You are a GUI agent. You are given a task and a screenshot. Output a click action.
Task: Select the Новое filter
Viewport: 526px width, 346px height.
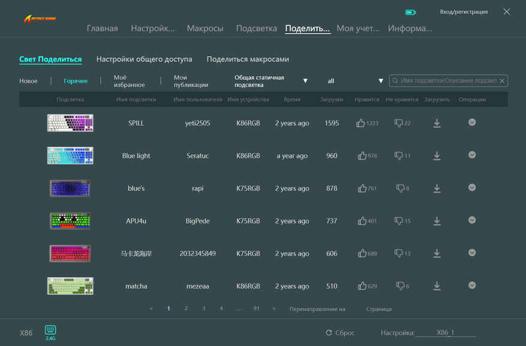pos(28,81)
